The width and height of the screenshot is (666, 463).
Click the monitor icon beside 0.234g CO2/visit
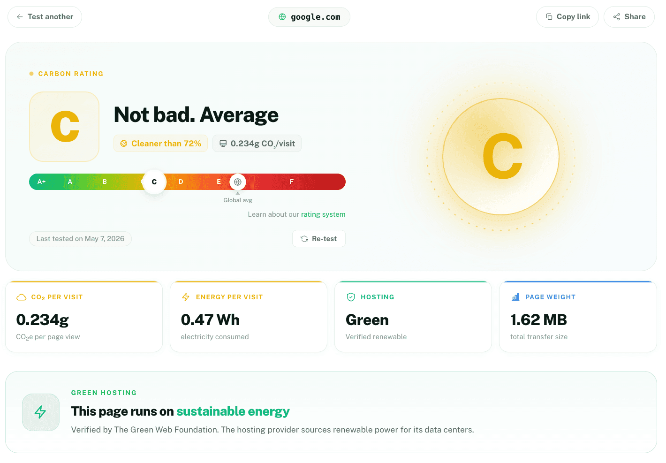223,144
